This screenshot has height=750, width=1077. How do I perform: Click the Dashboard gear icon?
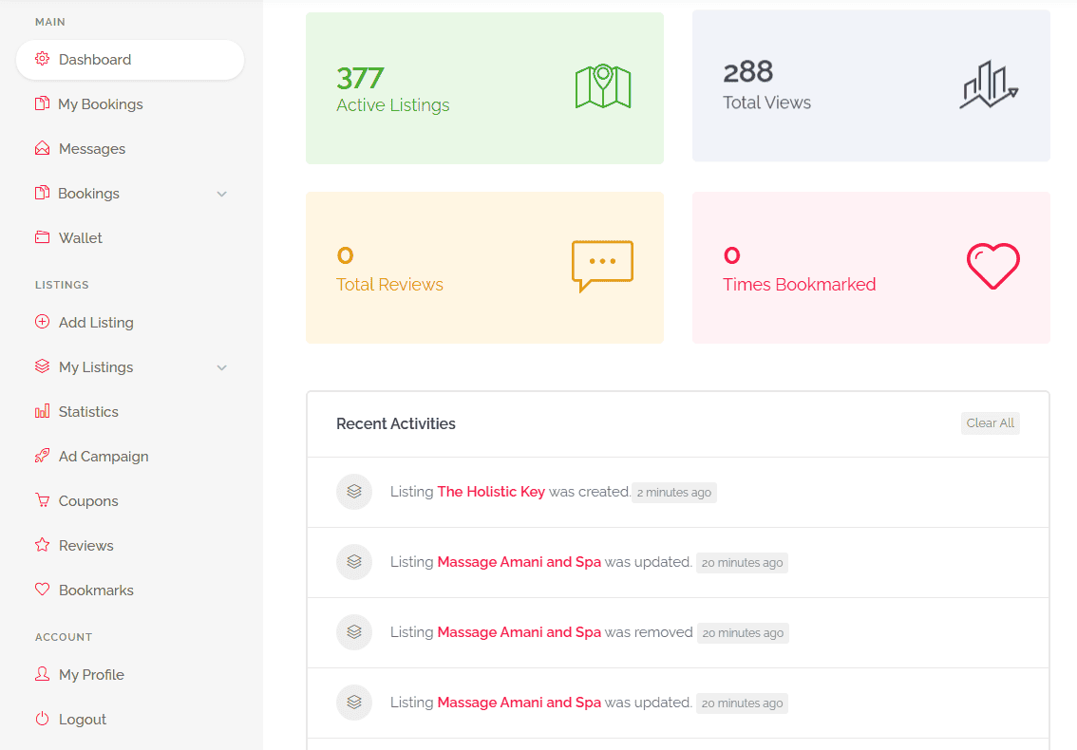pos(42,59)
